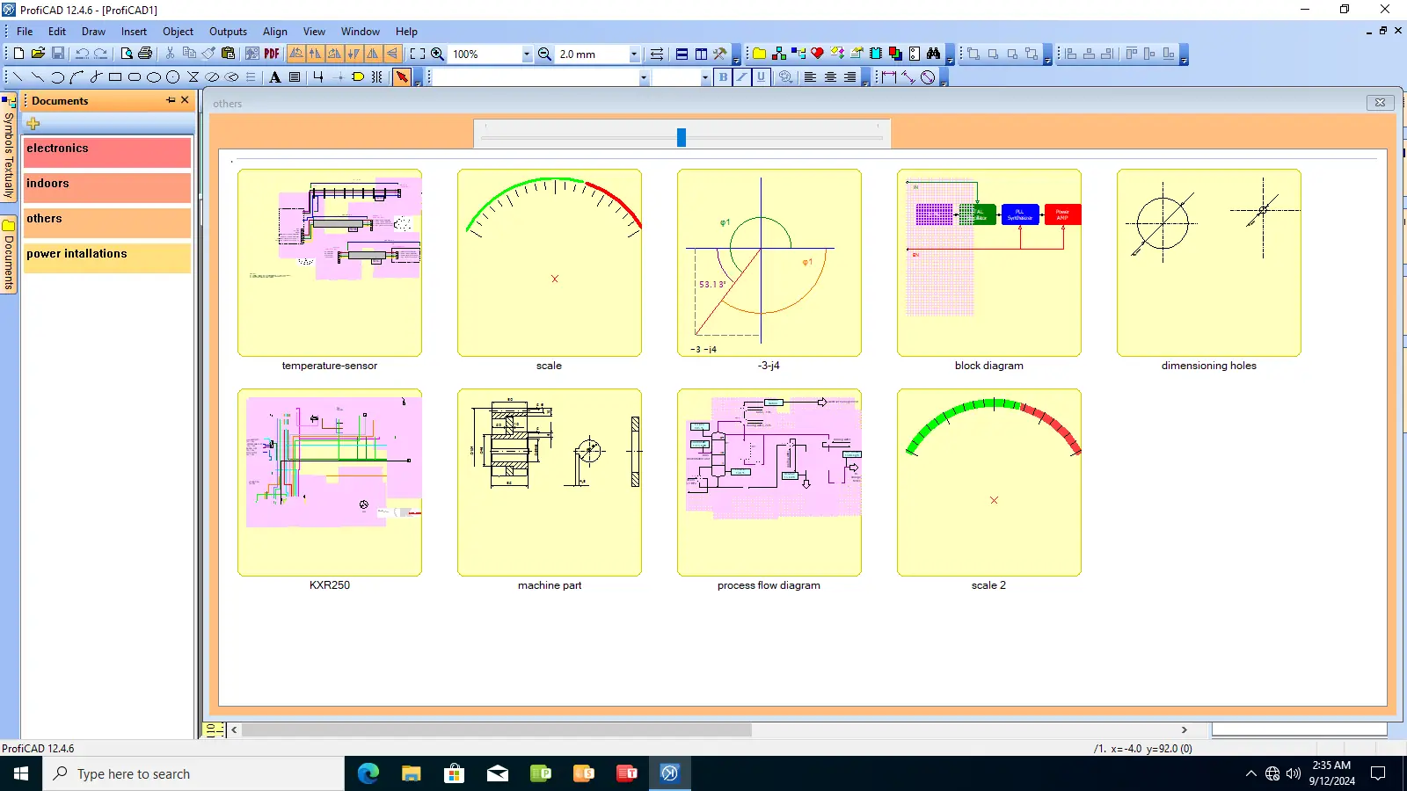1407x791 pixels.
Task: Zoom out with the magnifier minus icon
Action: click(x=544, y=54)
